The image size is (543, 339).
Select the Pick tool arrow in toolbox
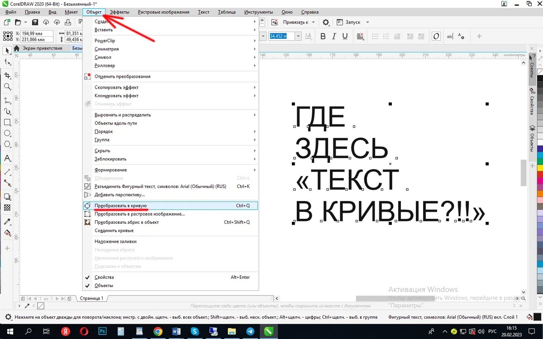[7, 50]
